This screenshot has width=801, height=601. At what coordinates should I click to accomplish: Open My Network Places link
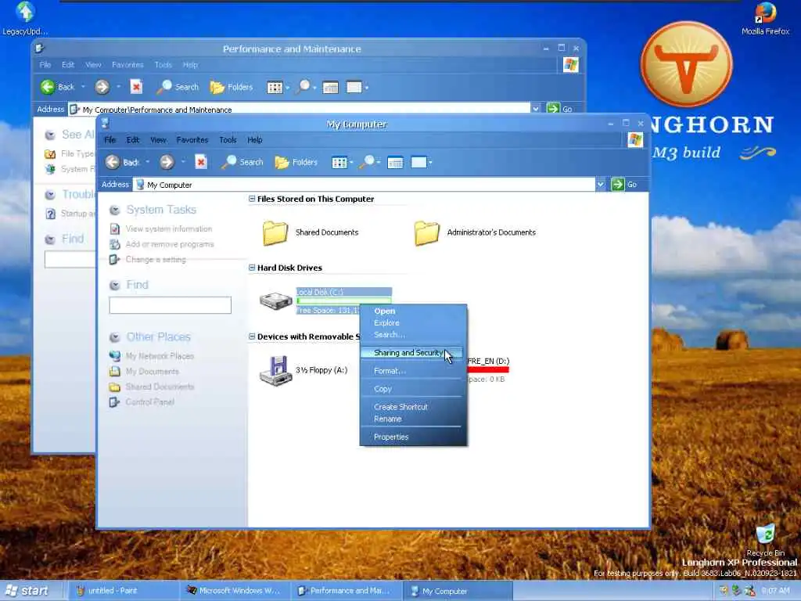click(160, 356)
